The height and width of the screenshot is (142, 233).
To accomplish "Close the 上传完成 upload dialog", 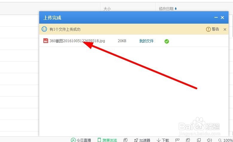I will coord(222,18).
